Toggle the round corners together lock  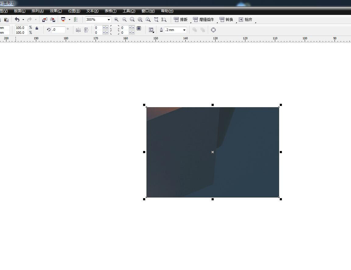pos(139,28)
